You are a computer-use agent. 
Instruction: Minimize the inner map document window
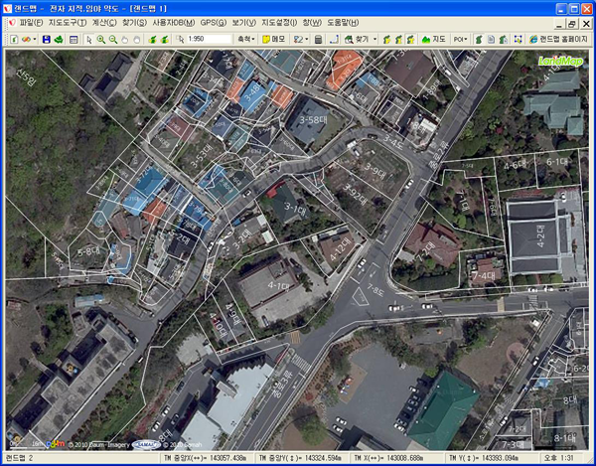558,24
